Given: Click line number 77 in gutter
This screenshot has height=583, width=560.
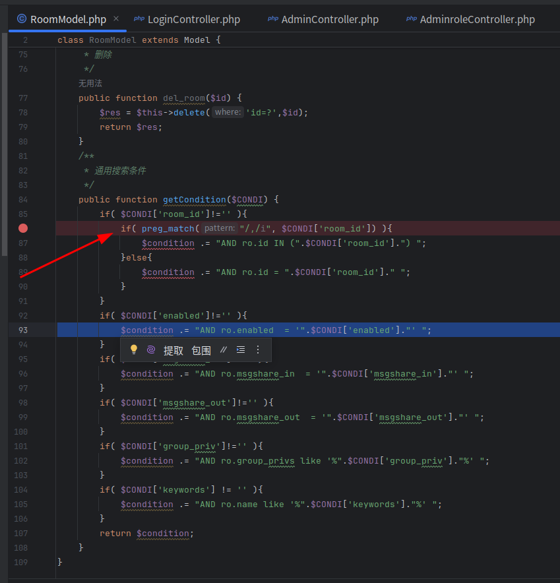Looking at the screenshot, I should (23, 98).
